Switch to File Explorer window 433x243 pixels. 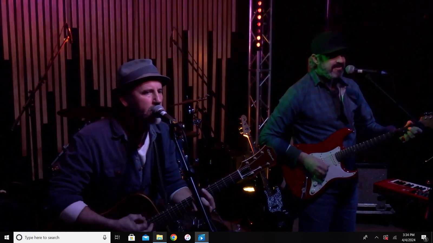pyautogui.click(x=160, y=237)
